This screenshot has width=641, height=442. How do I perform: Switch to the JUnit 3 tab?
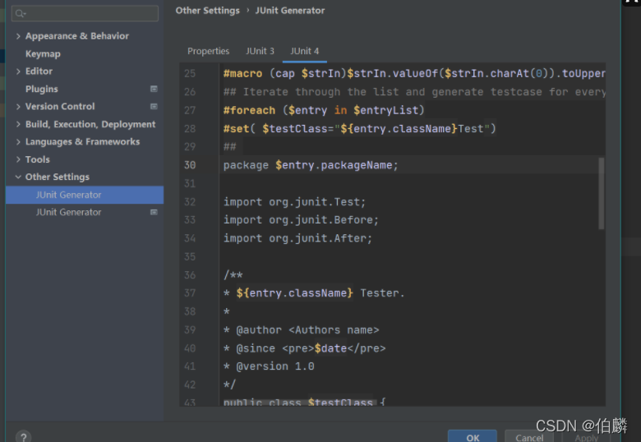pos(260,51)
